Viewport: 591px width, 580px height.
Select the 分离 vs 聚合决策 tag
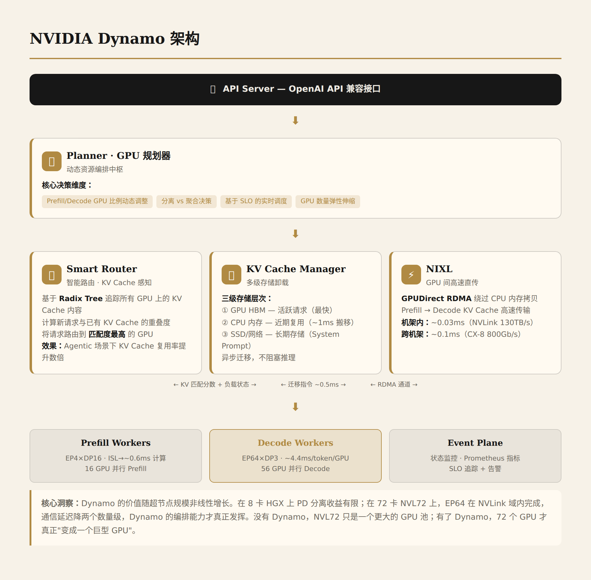pyautogui.click(x=187, y=201)
